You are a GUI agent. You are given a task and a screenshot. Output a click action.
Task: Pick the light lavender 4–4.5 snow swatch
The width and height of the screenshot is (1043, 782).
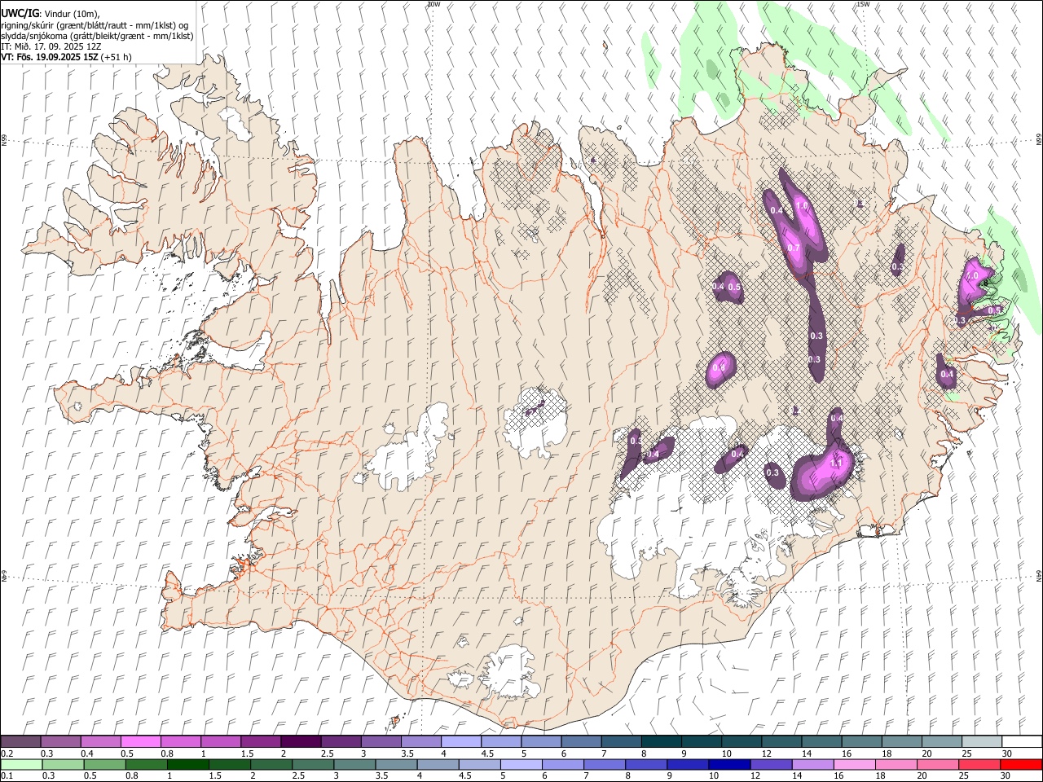460,742
